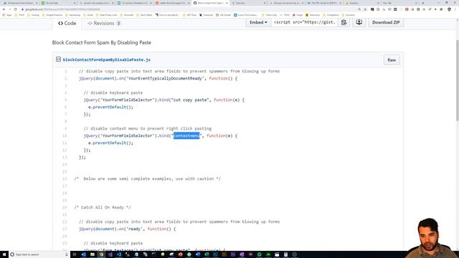Go back with browser back arrow
The height and width of the screenshot is (258, 459).
4,9
